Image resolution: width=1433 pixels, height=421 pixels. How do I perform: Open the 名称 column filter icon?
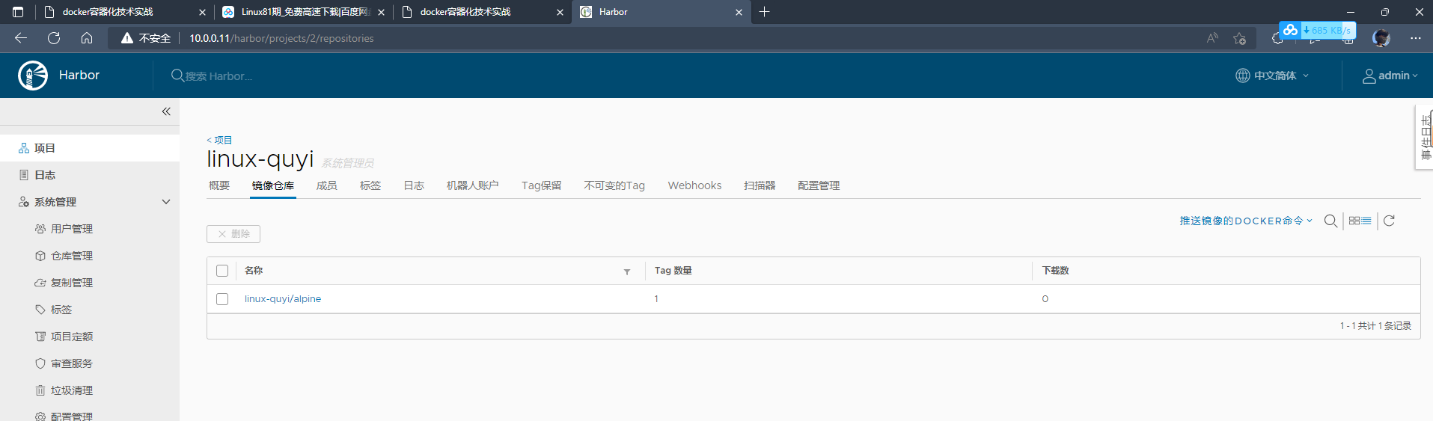click(x=627, y=271)
